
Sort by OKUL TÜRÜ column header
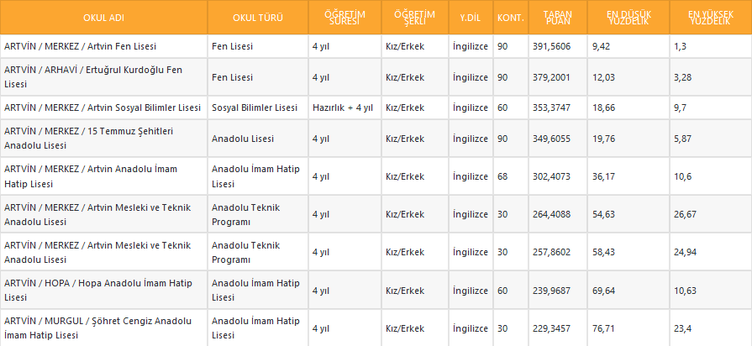pos(256,18)
